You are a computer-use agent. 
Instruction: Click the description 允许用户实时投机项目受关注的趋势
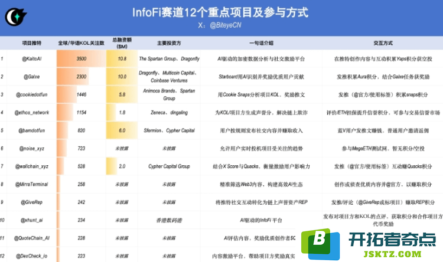click(x=261, y=148)
